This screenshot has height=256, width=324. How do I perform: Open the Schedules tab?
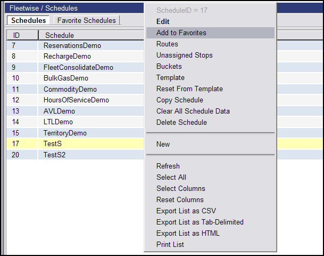[x=28, y=20]
